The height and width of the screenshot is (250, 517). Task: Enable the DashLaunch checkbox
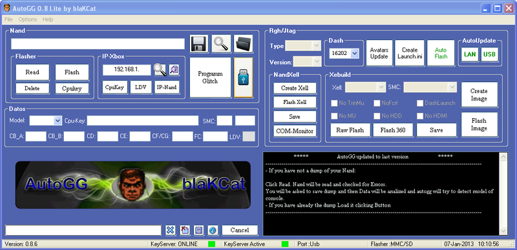(x=420, y=103)
